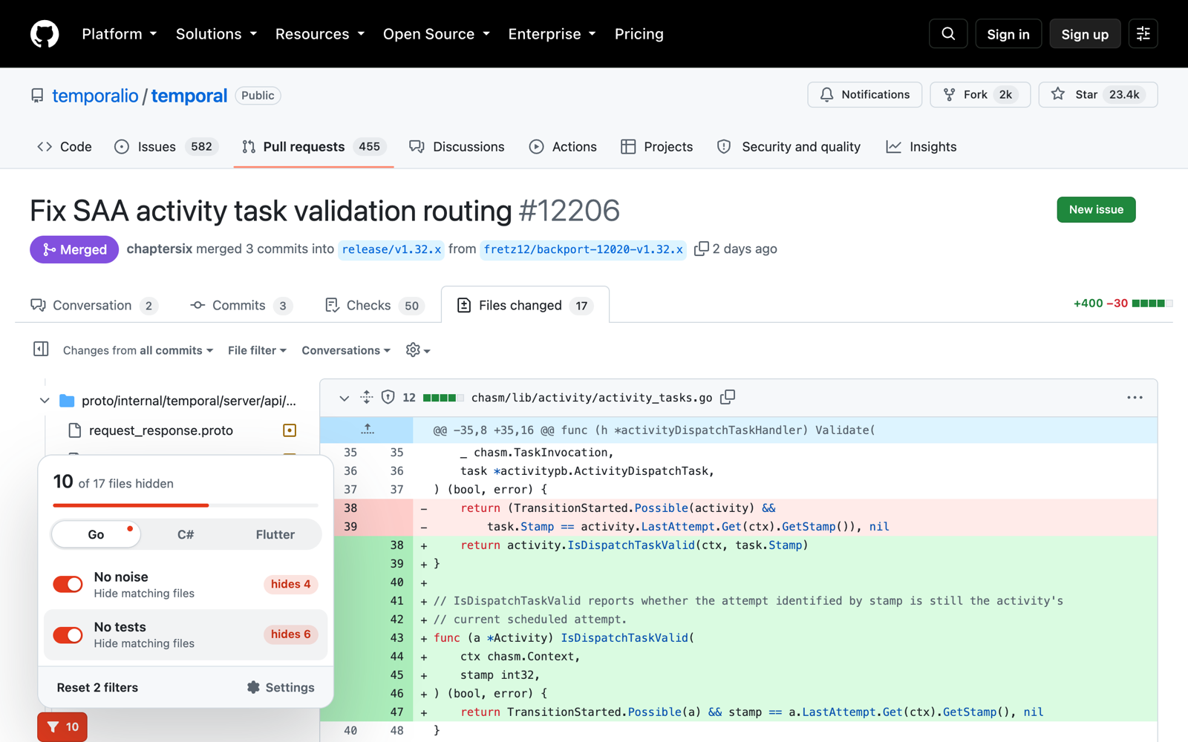Collapse the activity_tasks.go diff chevron

click(344, 398)
